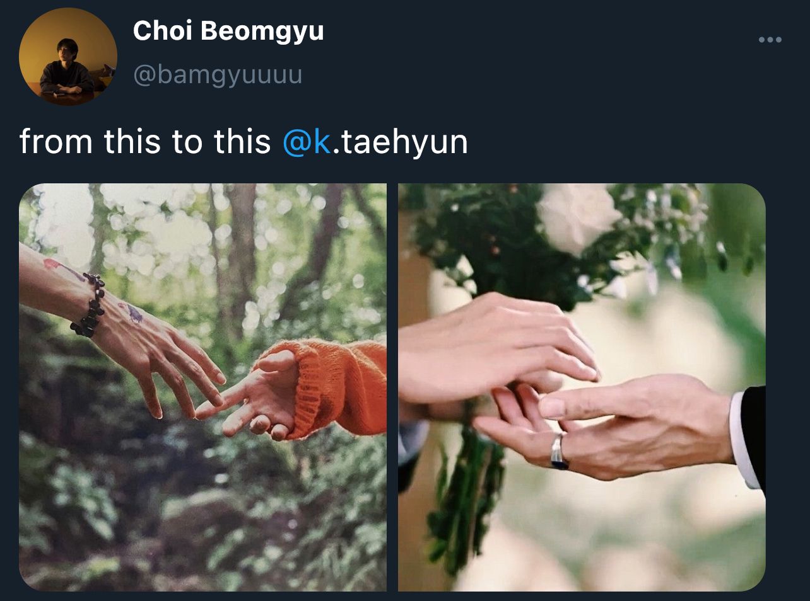Click the "from this to this" tweet text

coord(145,142)
